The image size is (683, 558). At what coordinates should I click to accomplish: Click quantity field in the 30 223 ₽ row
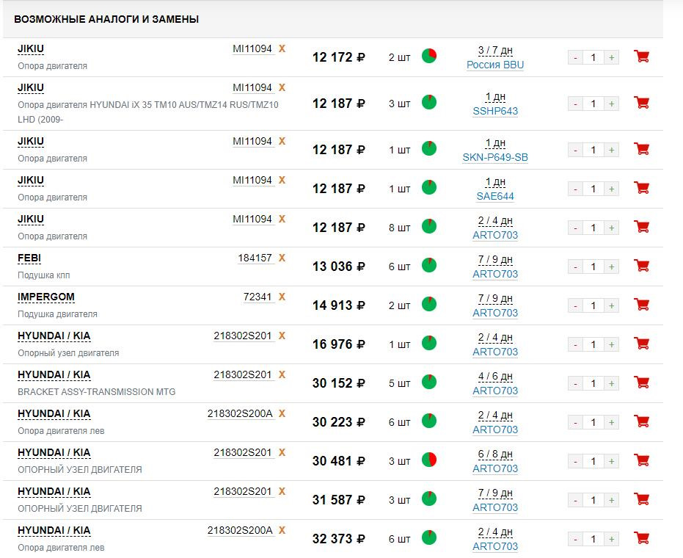tap(593, 422)
